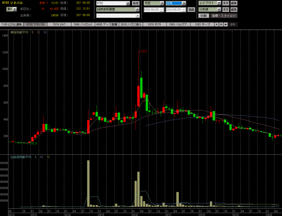
Task: Click 編集 next to the 分析線 dropdown
Action: click(234, 9)
